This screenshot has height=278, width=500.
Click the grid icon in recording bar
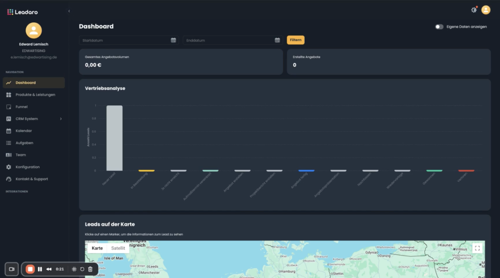point(74,269)
